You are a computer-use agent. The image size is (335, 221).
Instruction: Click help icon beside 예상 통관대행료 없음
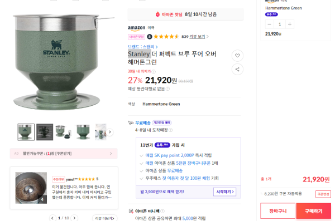pos(167,89)
